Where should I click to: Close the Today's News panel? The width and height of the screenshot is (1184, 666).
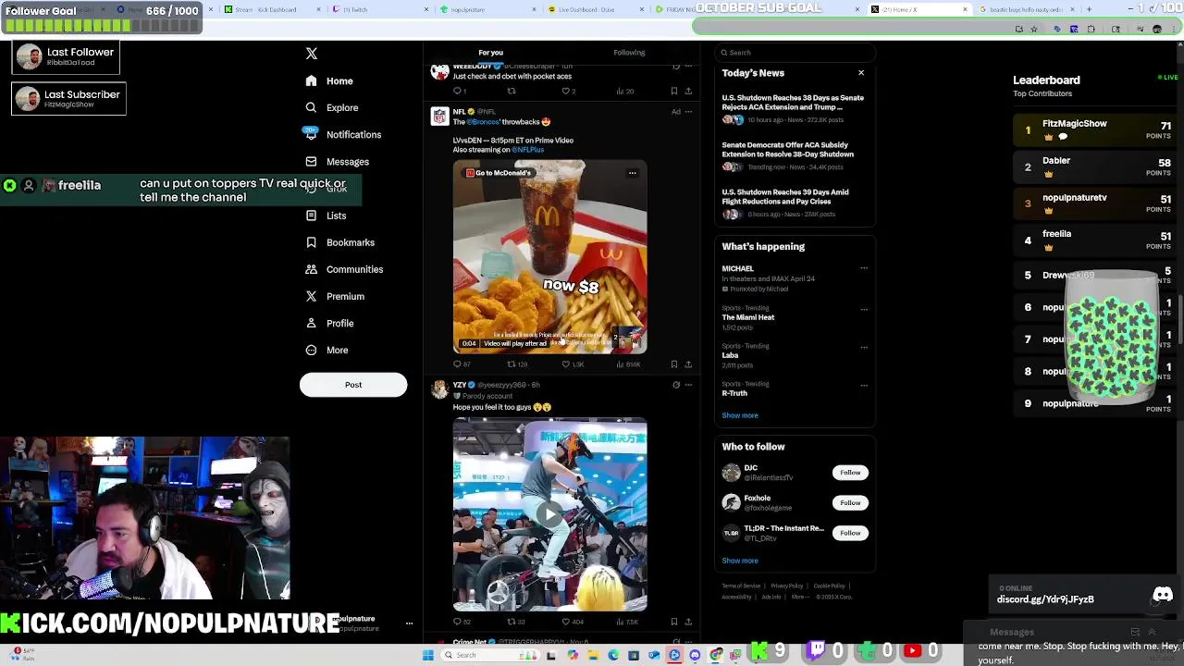[861, 73]
